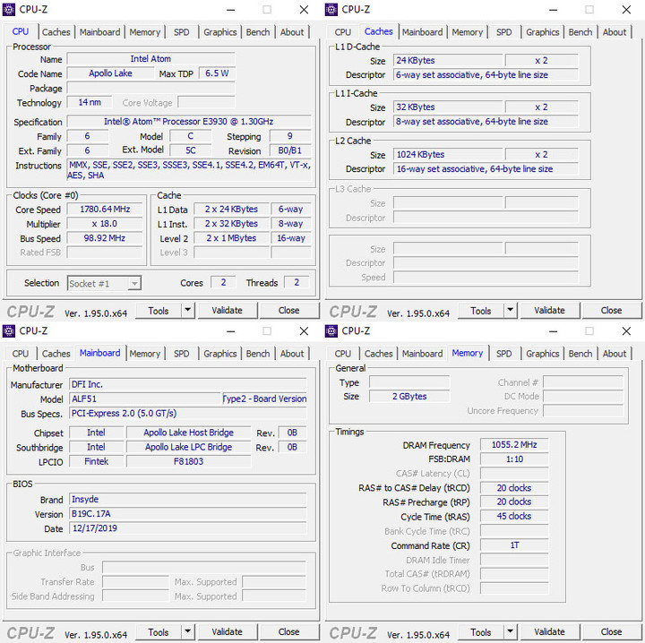Screen dimensions: 645x643
Task: Click the memory Size value 2 GBytes
Action: (409, 397)
